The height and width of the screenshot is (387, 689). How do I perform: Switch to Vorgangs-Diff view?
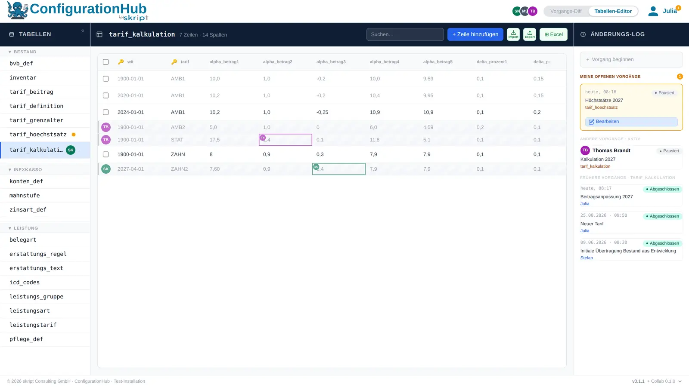pos(566,11)
